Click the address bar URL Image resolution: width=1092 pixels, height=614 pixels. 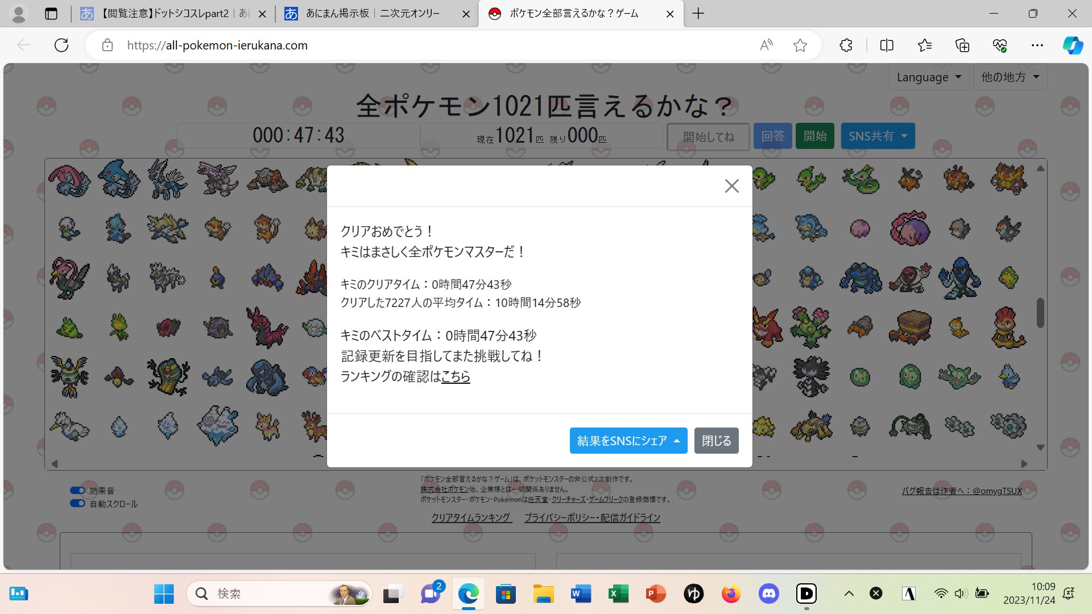point(217,45)
